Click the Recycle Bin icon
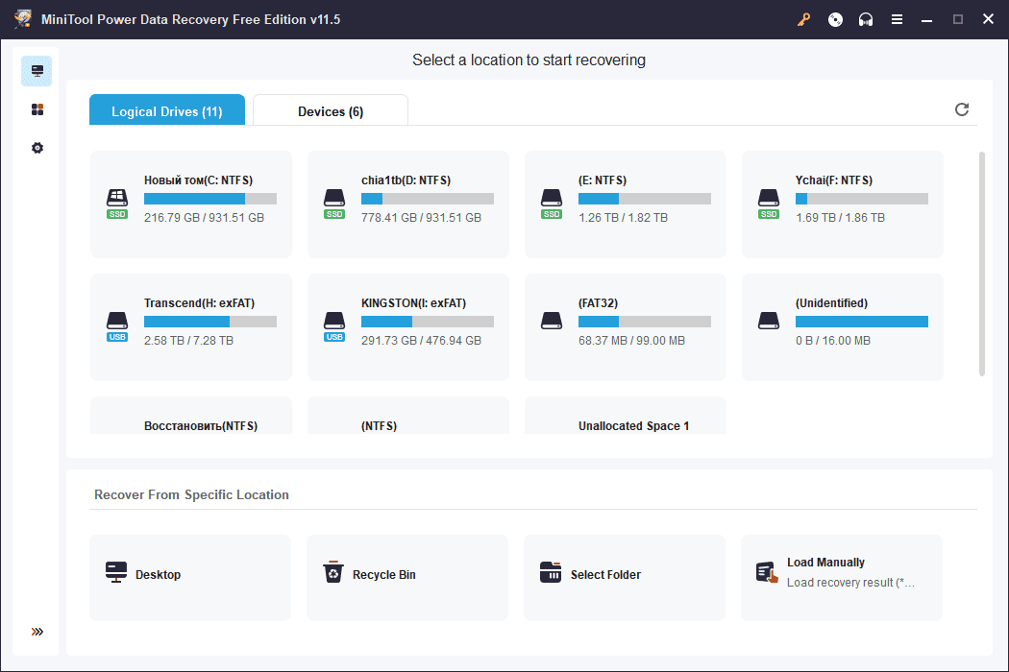Screen dimensions: 1009x672 pos(332,573)
